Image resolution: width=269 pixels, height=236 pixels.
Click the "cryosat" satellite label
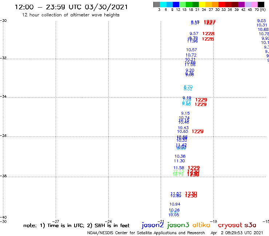230,225
